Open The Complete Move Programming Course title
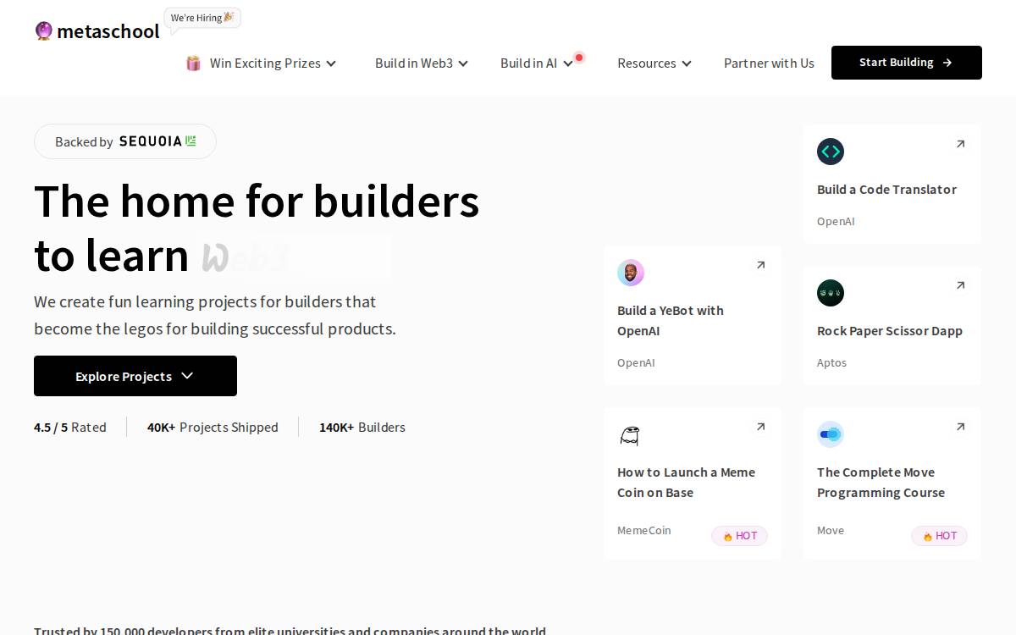The image size is (1016, 635). click(881, 483)
